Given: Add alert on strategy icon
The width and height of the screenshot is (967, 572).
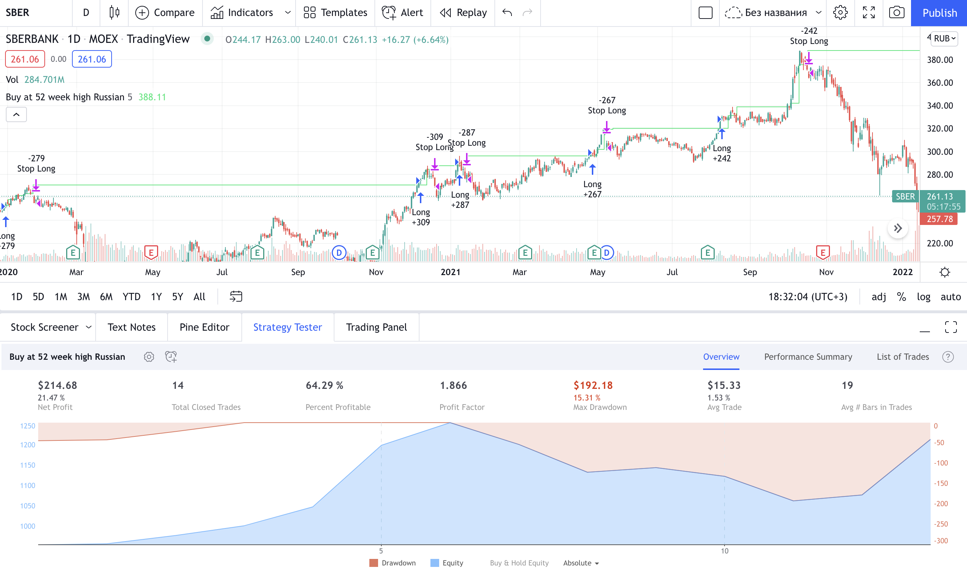Looking at the screenshot, I should (171, 357).
